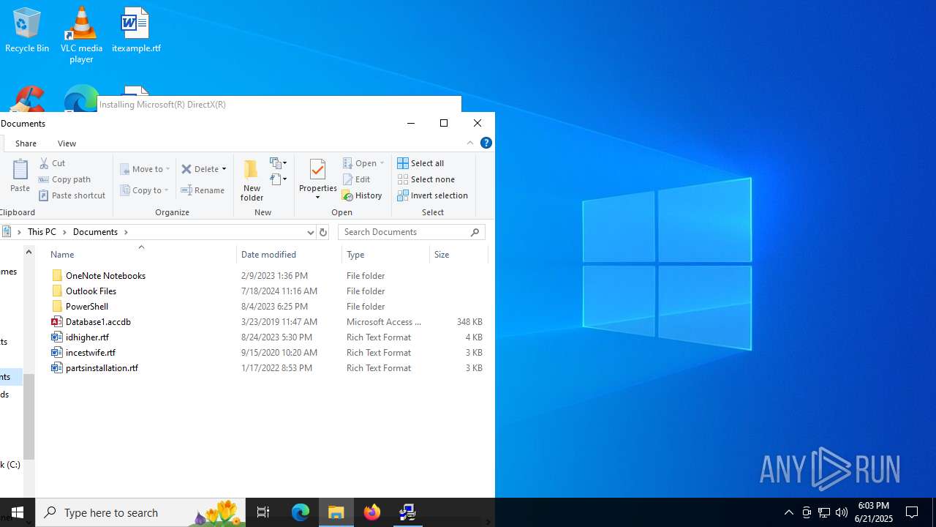936x527 pixels.
Task: Click the network tray icon
Action: tap(824, 512)
